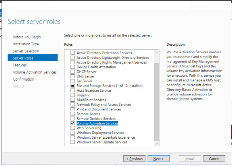Toggle the Remote Desktop Services checkbox

click(x=72, y=119)
